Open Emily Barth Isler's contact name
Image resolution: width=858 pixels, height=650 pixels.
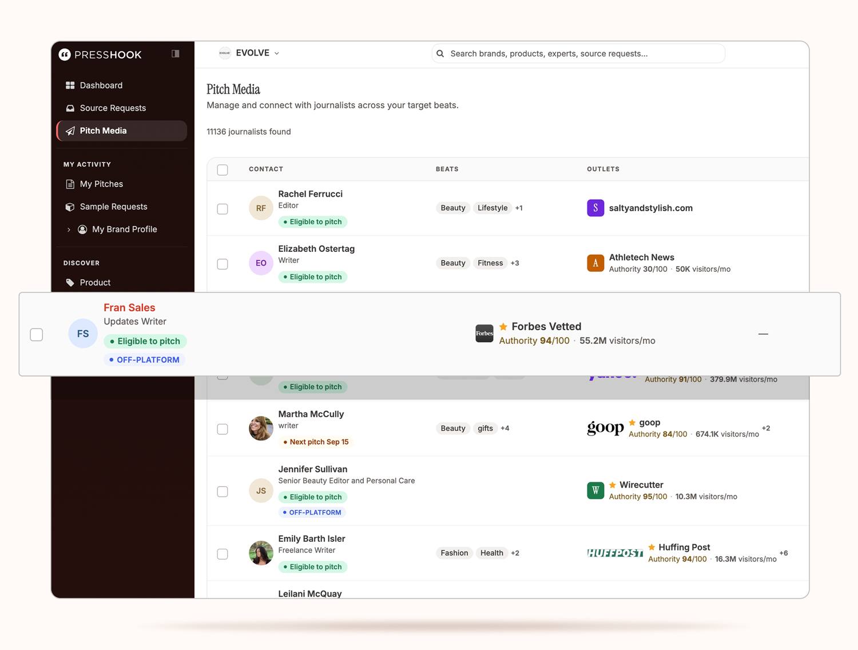point(312,539)
